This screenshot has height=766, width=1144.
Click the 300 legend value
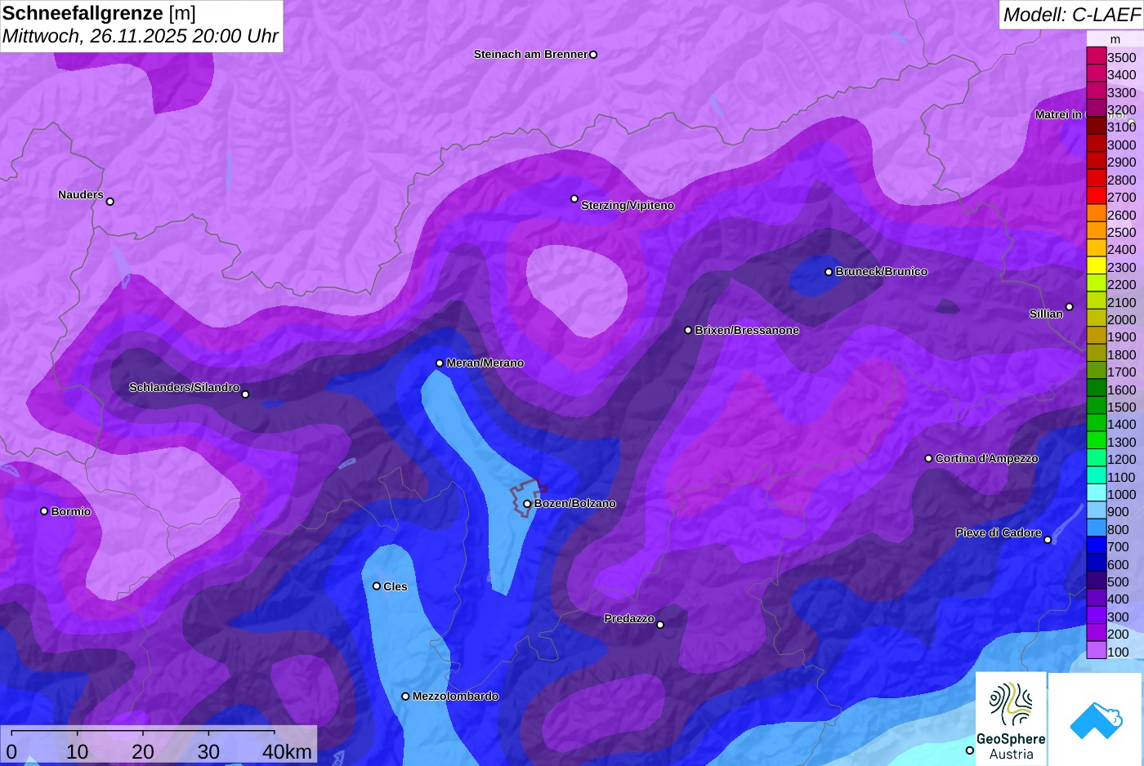pyautogui.click(x=1118, y=617)
